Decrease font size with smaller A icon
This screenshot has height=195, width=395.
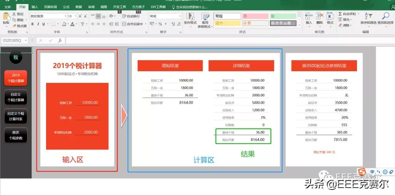coord(85,16)
